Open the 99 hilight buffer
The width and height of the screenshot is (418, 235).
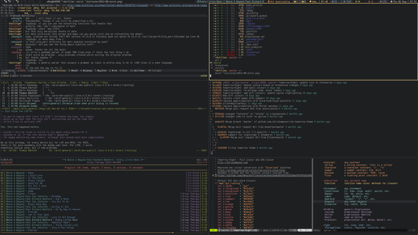click(x=155, y=70)
